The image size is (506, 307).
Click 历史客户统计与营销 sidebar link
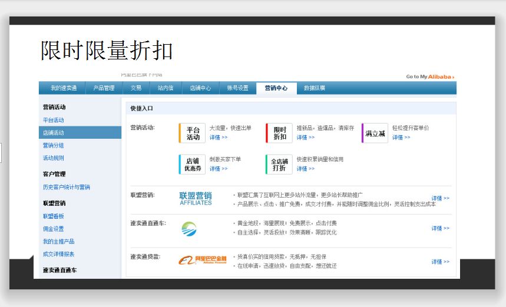[67, 187]
